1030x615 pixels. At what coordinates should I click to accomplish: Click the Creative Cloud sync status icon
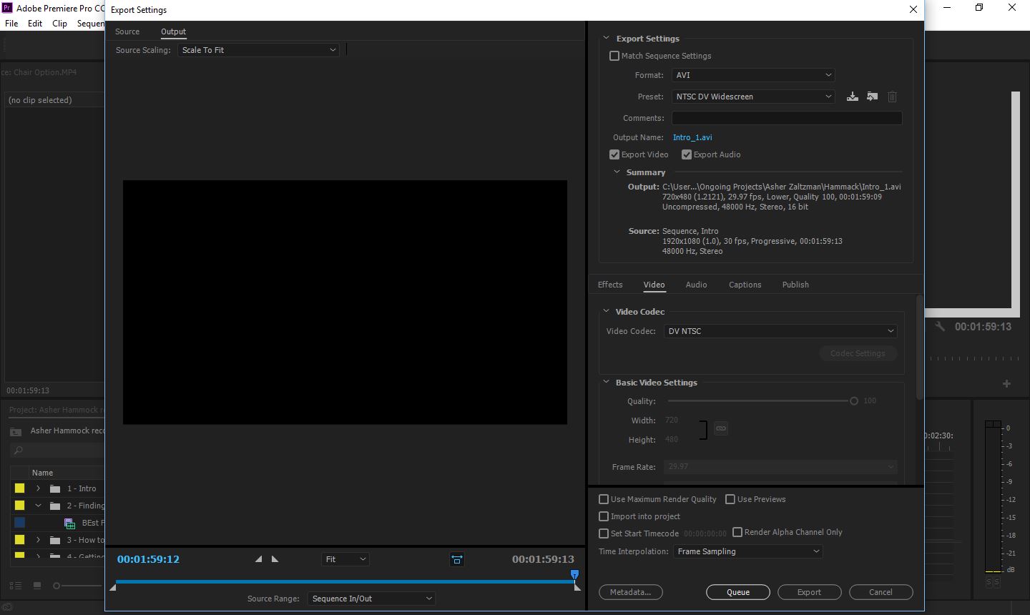[9, 607]
